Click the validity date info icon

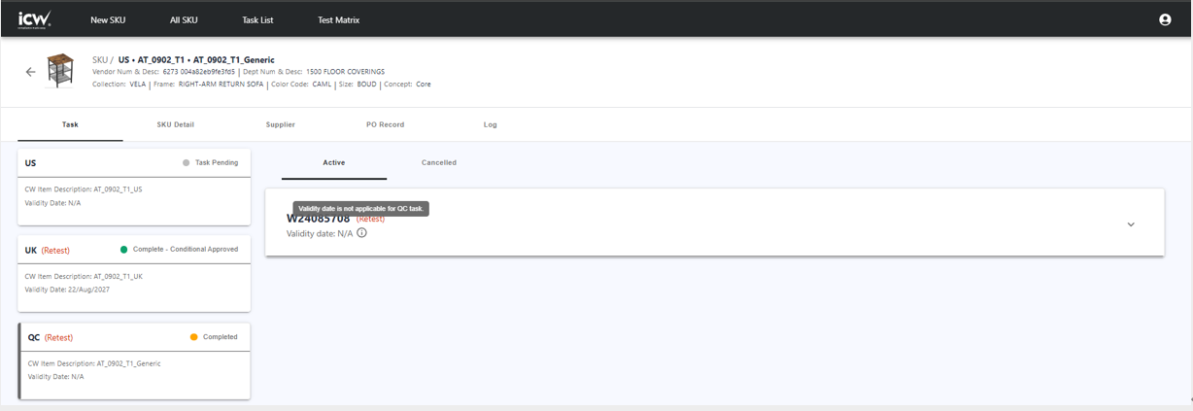(x=361, y=233)
